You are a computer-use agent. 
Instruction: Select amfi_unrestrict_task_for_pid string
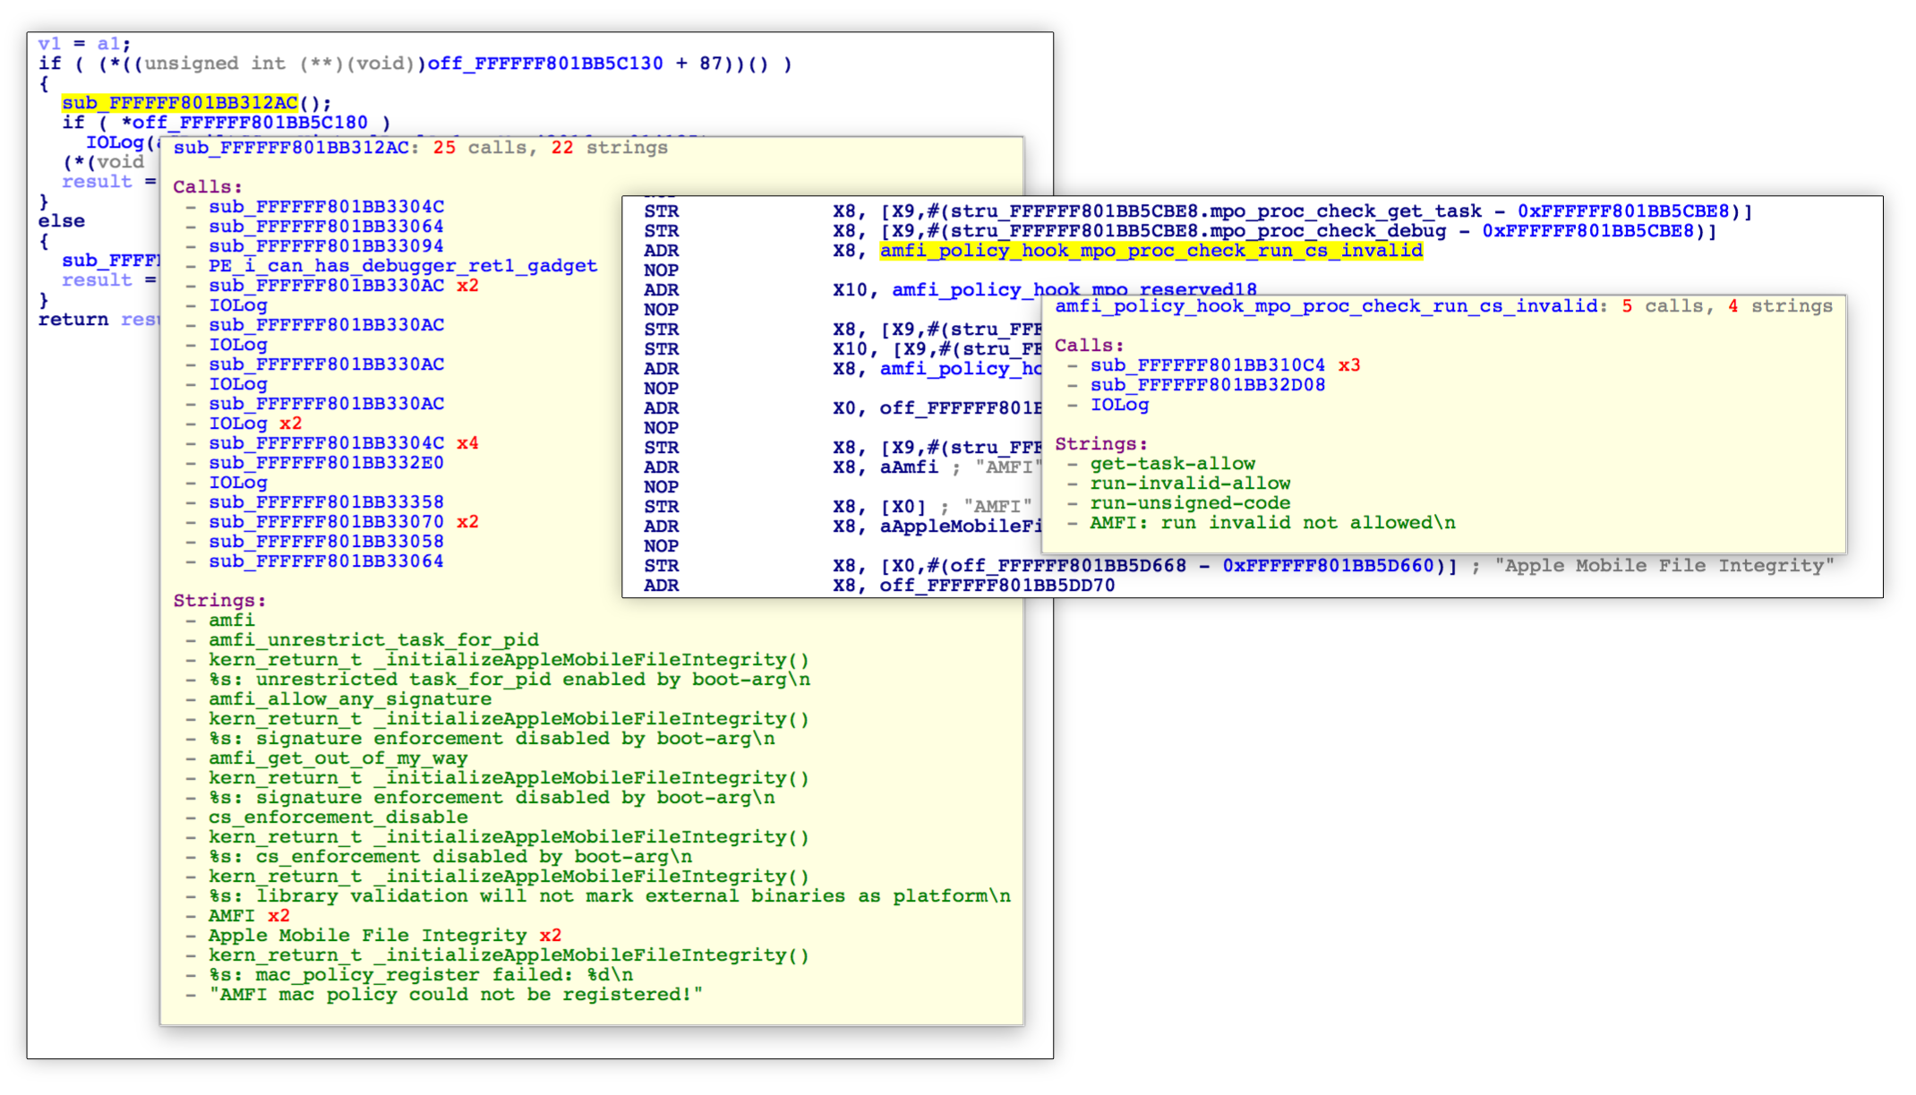pos(373,640)
